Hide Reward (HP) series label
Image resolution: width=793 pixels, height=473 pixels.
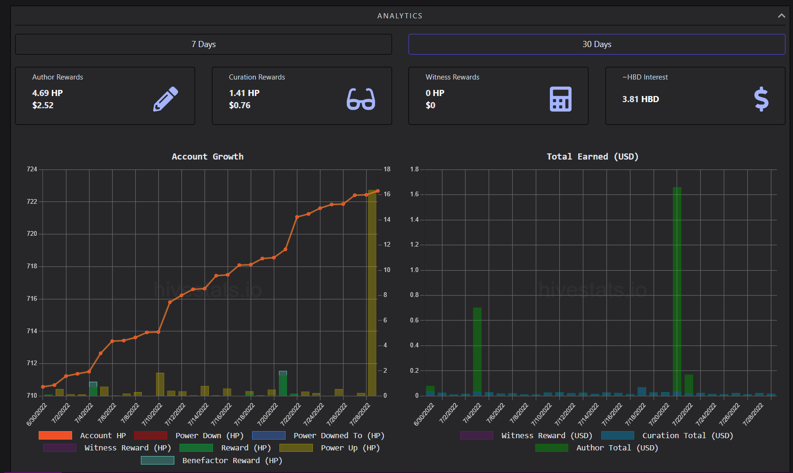(x=246, y=448)
